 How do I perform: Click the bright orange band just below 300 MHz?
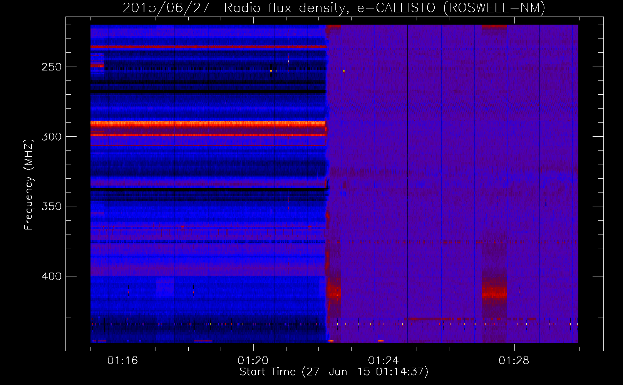208,124
